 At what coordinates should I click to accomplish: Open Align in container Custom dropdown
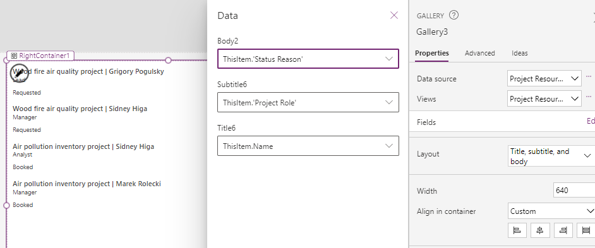pyautogui.click(x=551, y=211)
